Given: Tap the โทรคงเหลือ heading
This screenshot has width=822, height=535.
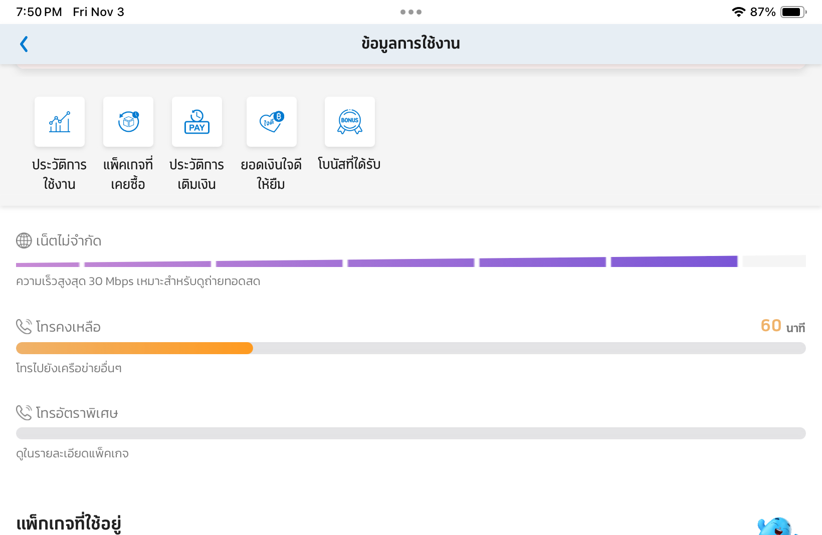Looking at the screenshot, I should [68, 327].
